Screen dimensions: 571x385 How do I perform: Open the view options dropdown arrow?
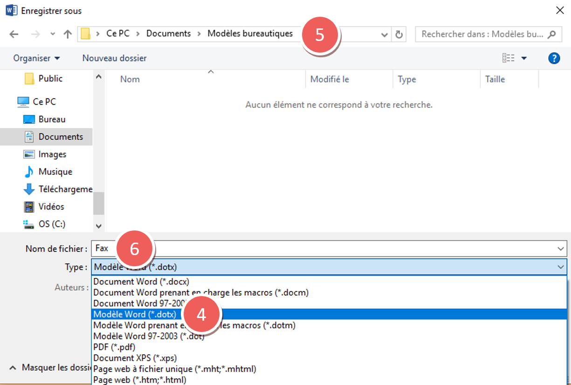[524, 58]
